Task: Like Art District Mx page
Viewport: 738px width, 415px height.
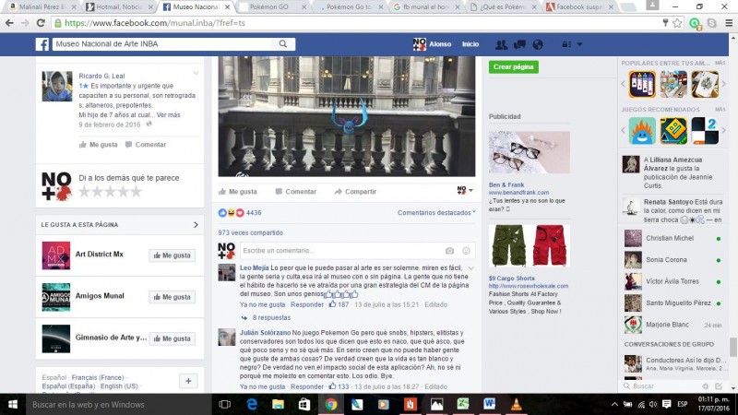Action: (x=173, y=255)
